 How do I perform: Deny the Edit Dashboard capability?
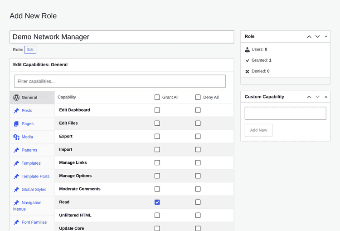(198, 110)
